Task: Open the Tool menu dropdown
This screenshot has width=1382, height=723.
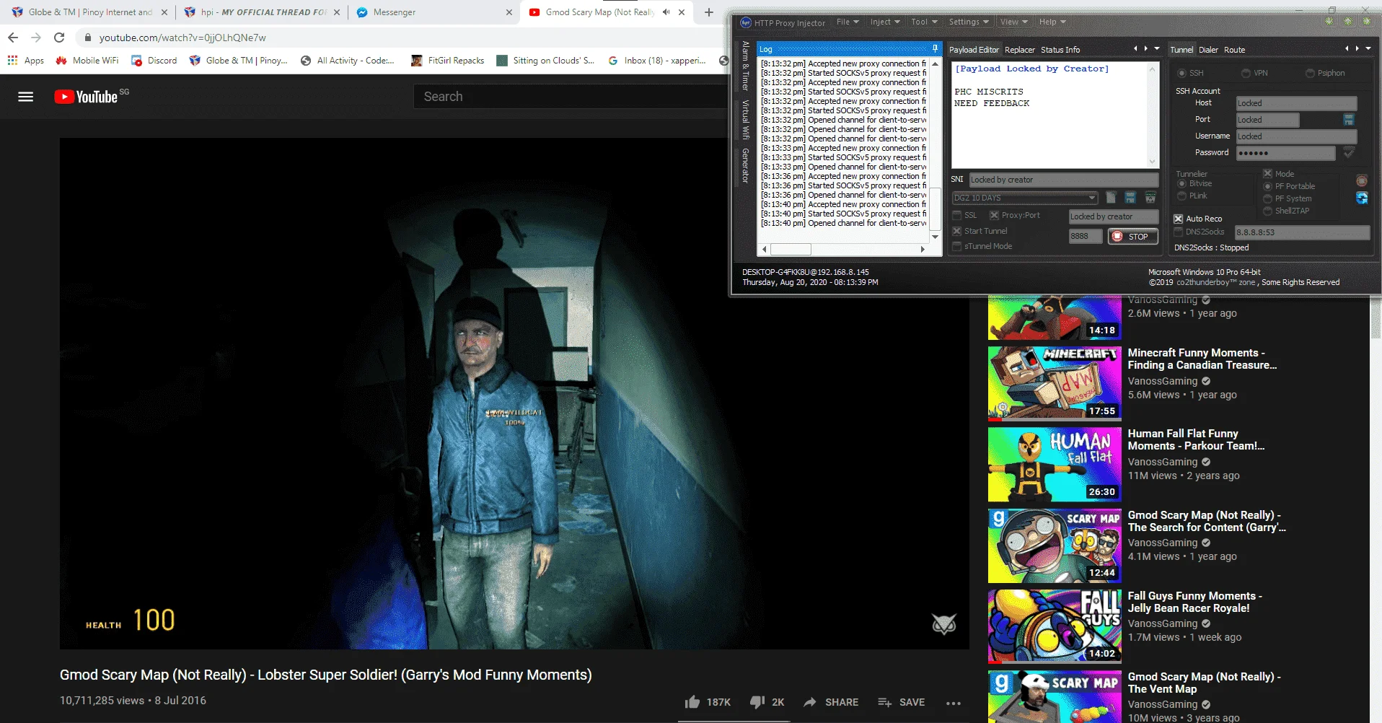Action: click(x=924, y=22)
